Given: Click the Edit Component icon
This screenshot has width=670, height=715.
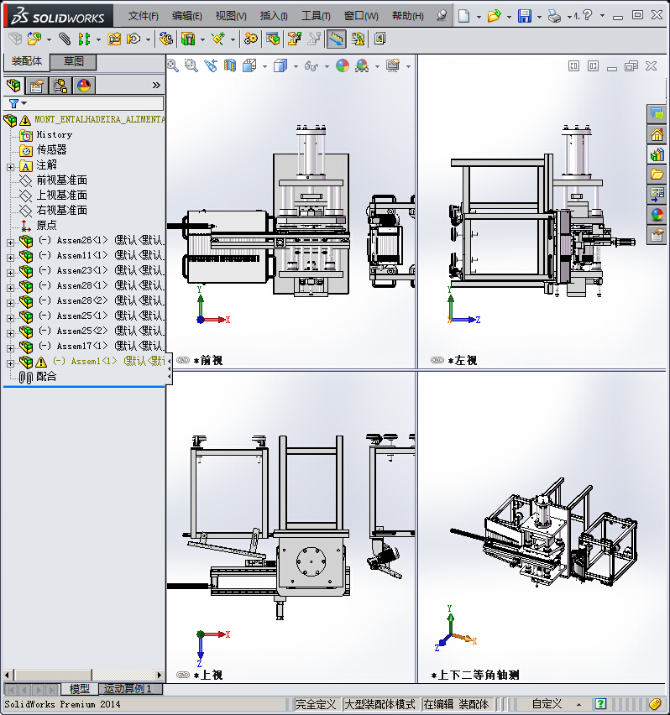Looking at the screenshot, I should [15, 39].
